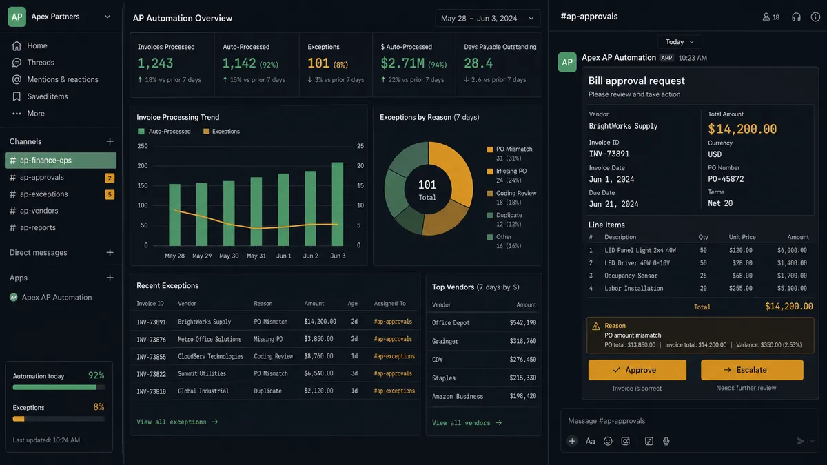Click the Automation today 92% progress bar

pyautogui.click(x=59, y=387)
